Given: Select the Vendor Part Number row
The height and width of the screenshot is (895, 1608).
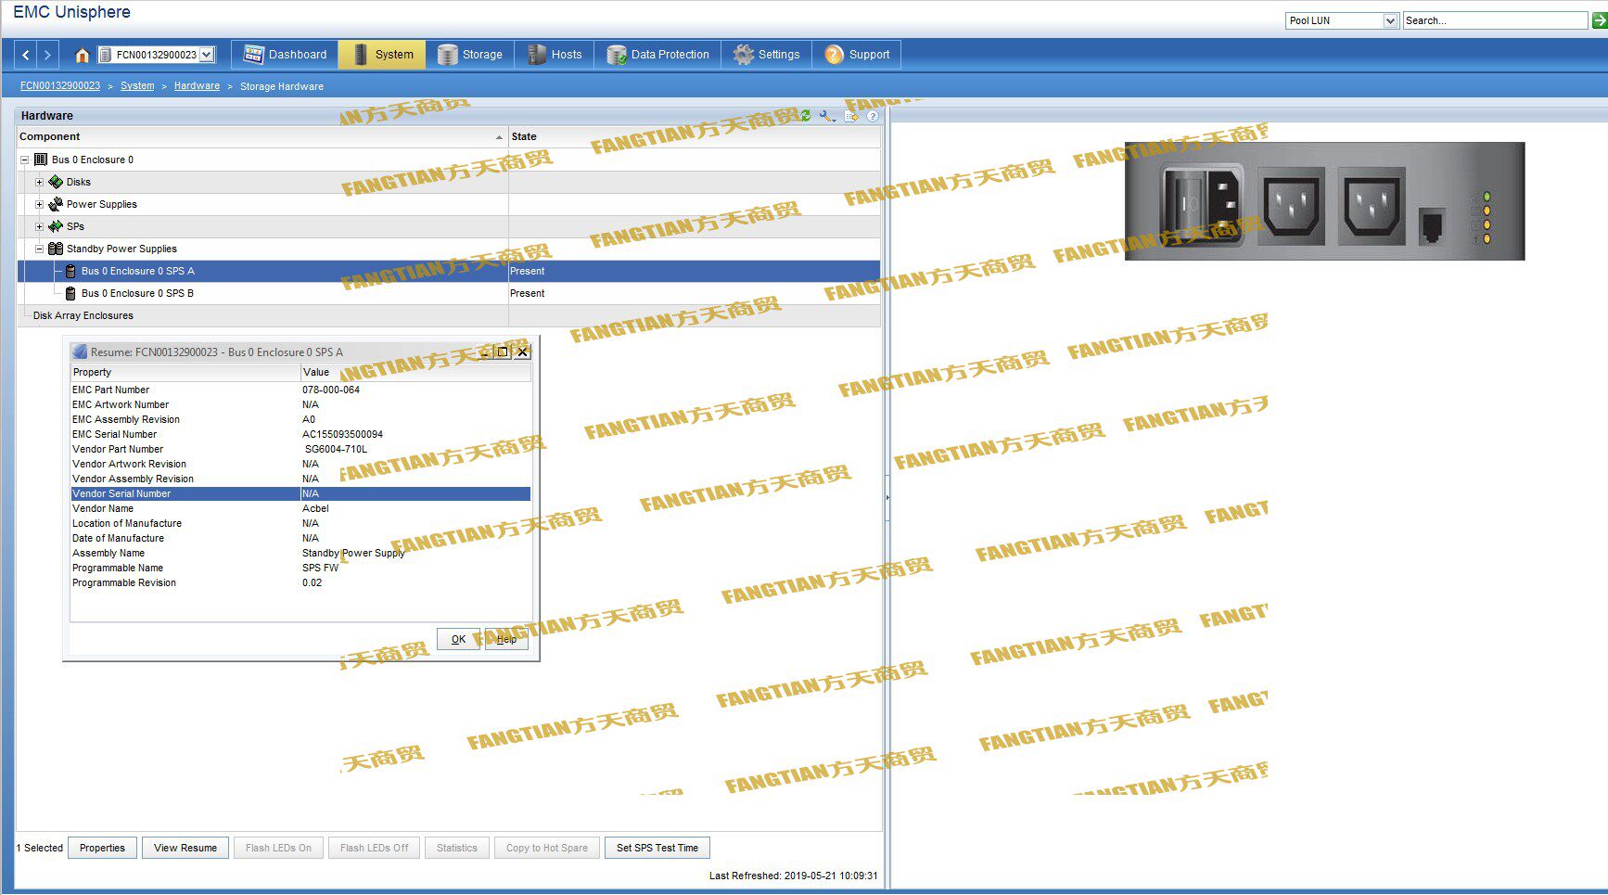Looking at the screenshot, I should [x=300, y=449].
